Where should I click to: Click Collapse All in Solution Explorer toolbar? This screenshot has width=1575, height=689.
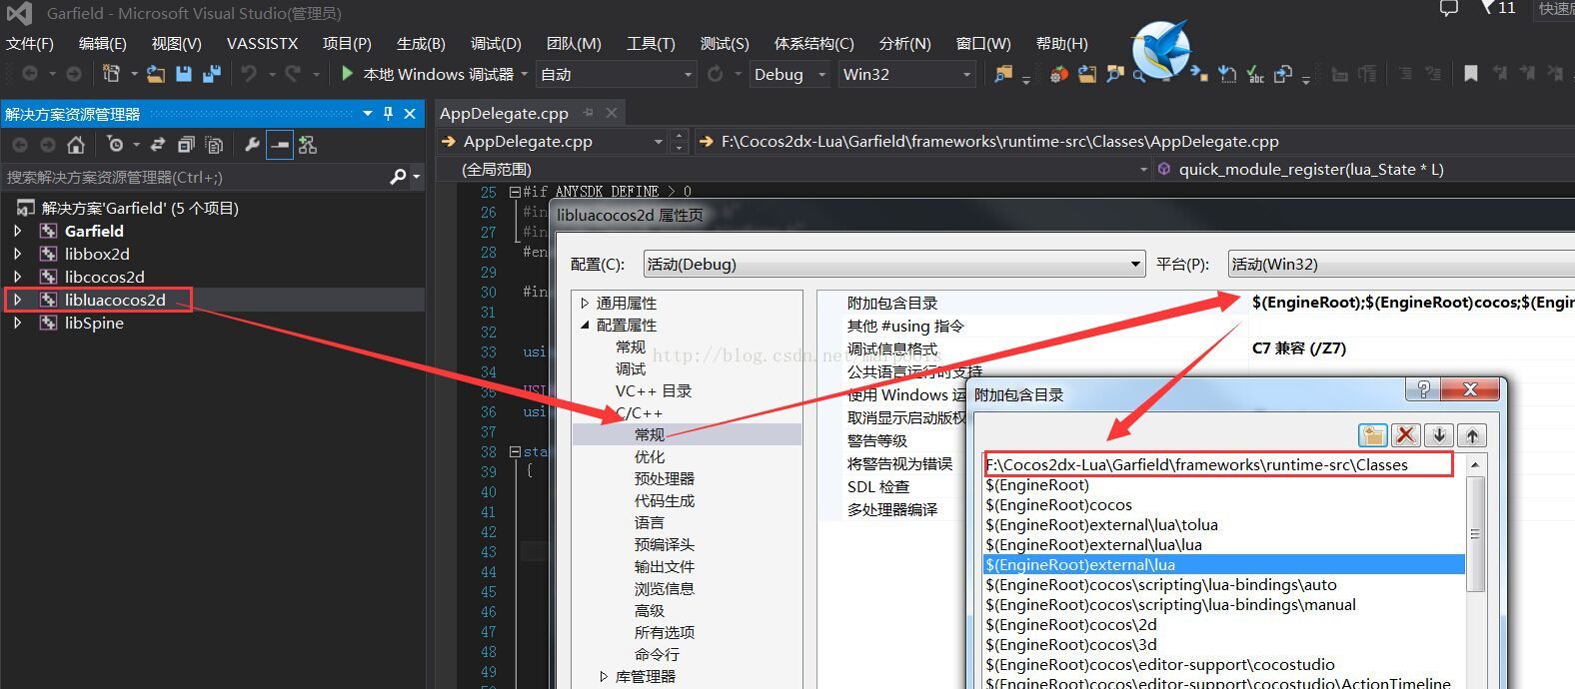tap(186, 145)
